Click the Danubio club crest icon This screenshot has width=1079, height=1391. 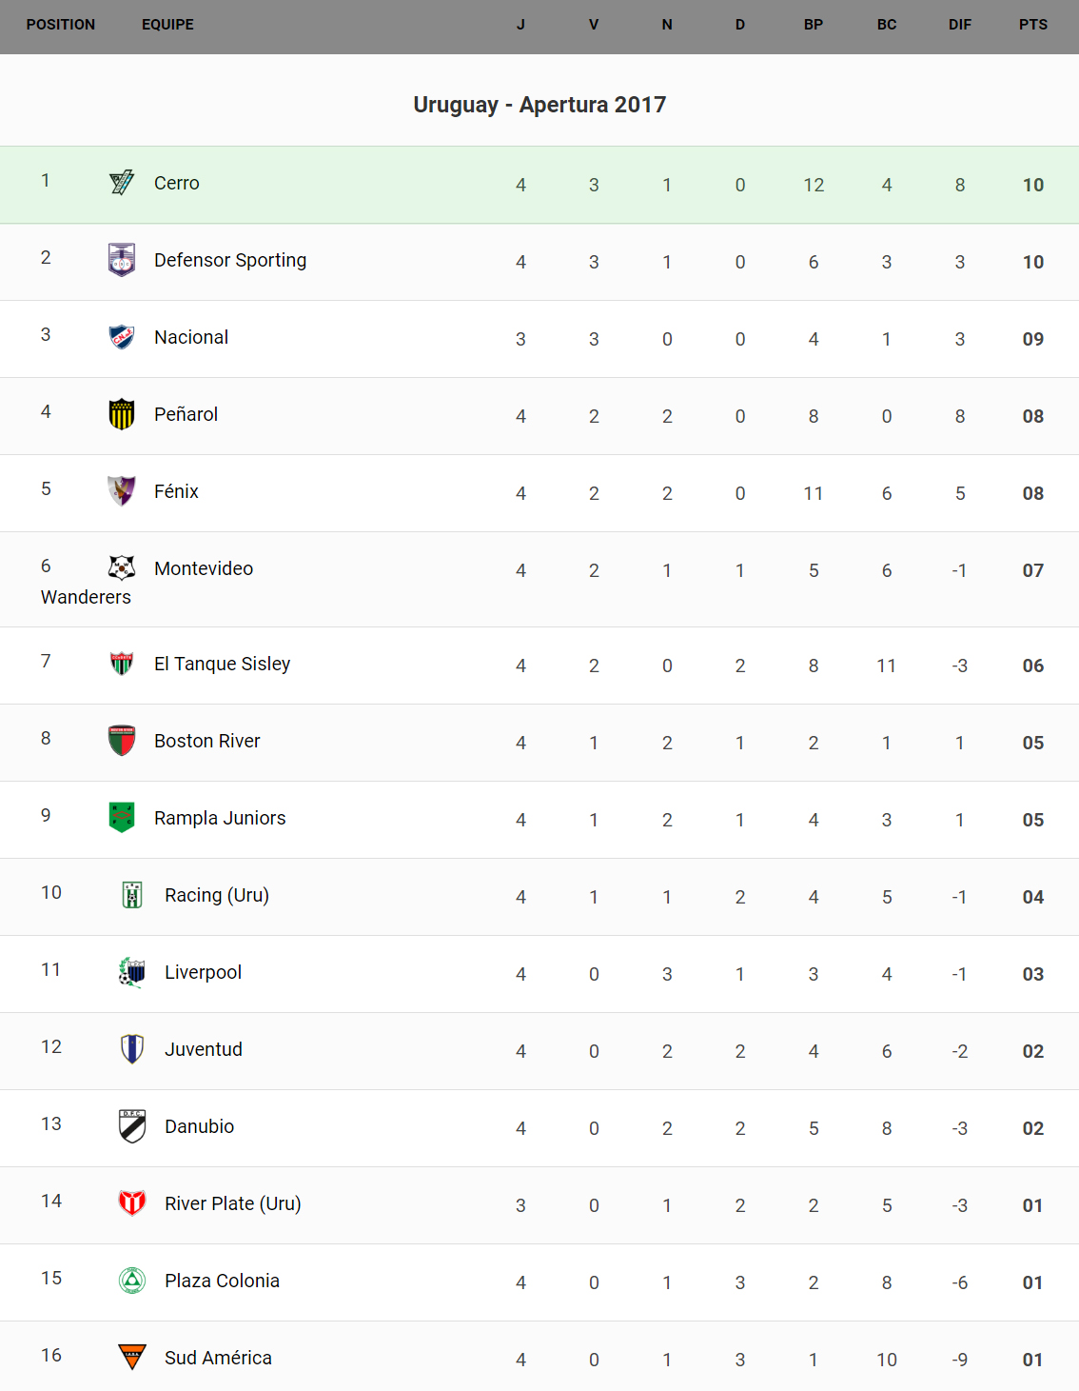pyautogui.click(x=132, y=1126)
